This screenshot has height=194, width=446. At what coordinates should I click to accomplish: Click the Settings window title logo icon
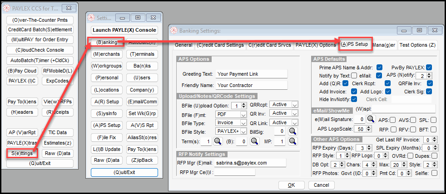click(92, 18)
